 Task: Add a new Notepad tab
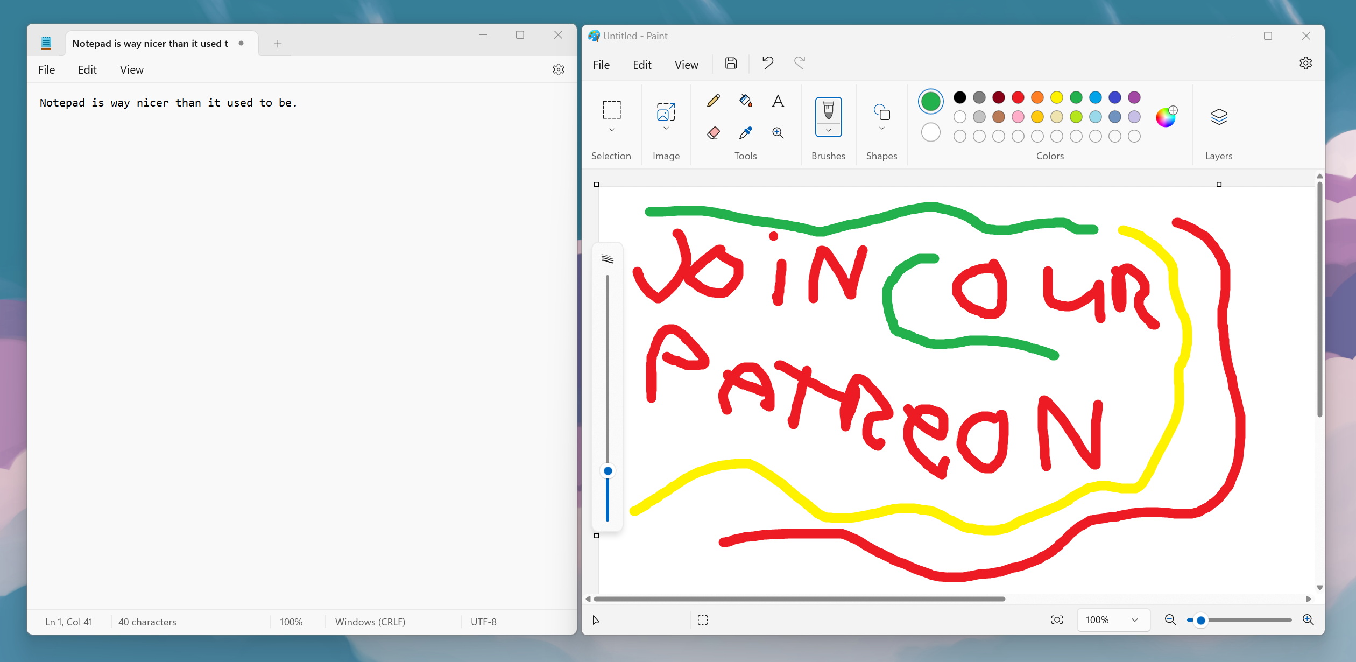(278, 44)
